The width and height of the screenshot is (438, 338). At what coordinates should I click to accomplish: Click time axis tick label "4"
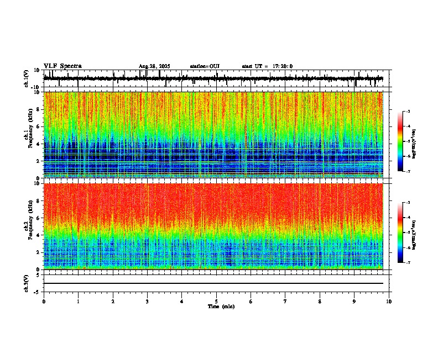tap(182, 302)
